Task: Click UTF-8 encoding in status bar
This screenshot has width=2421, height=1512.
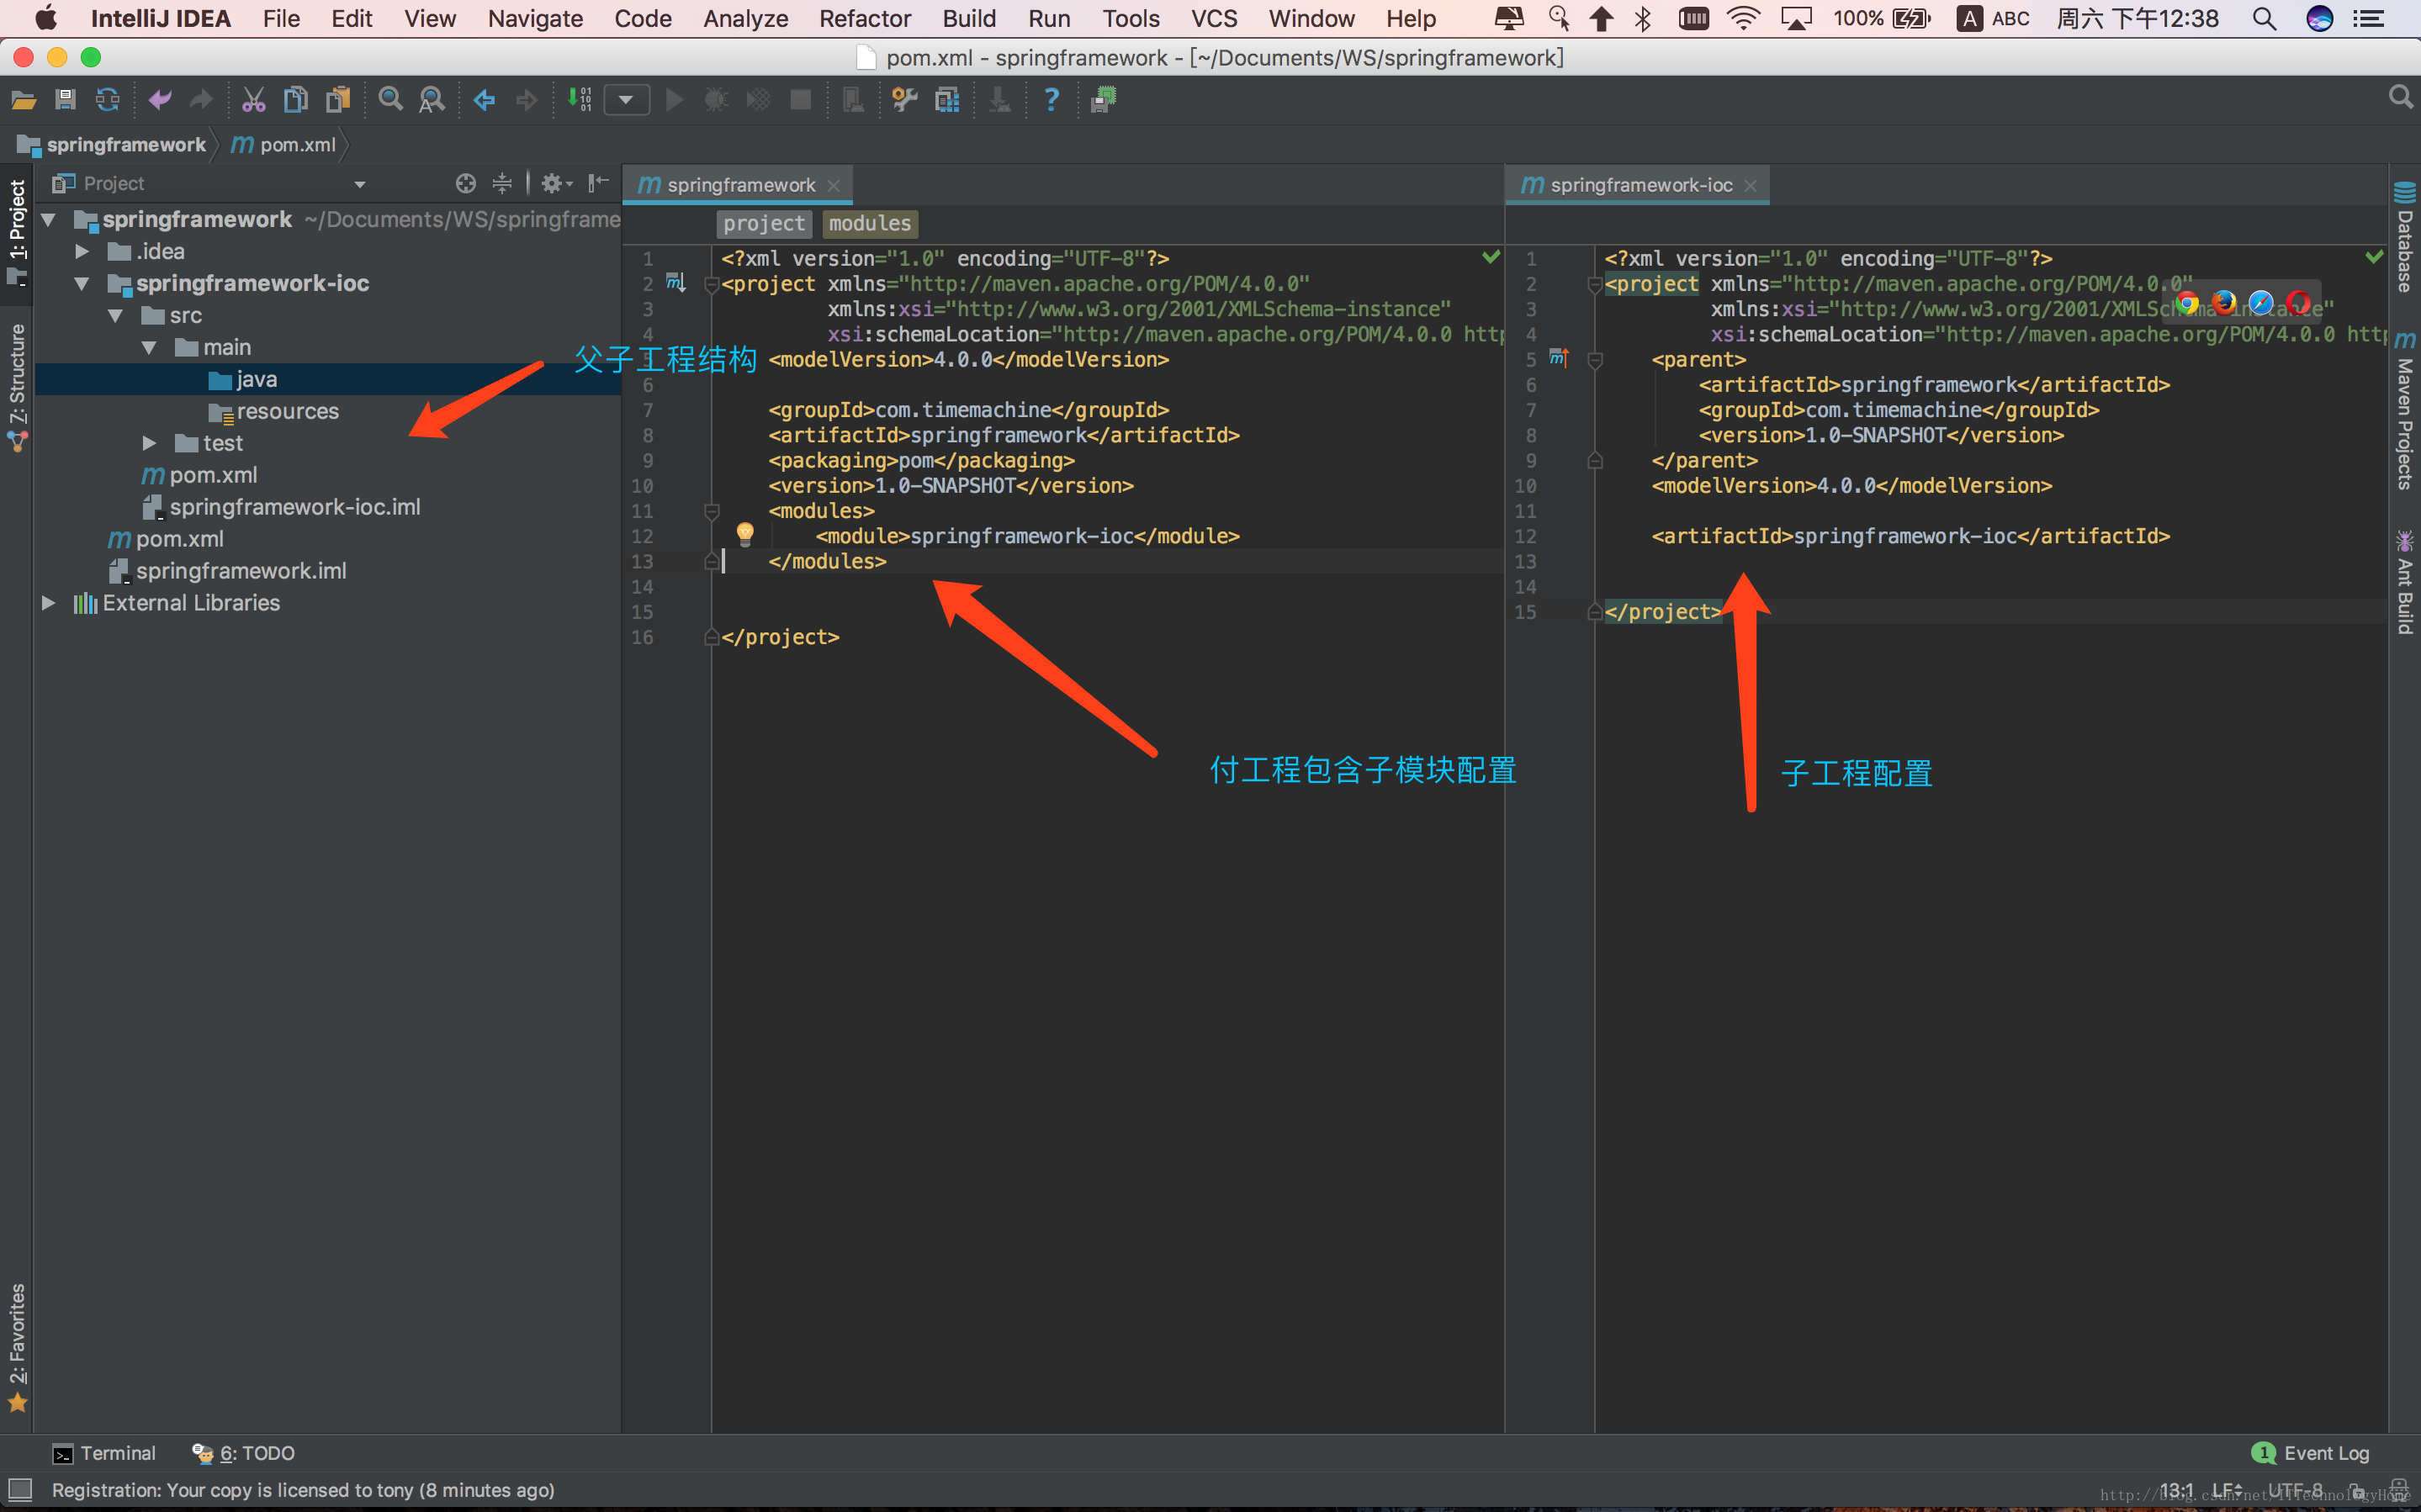Action: pos(2295,1491)
